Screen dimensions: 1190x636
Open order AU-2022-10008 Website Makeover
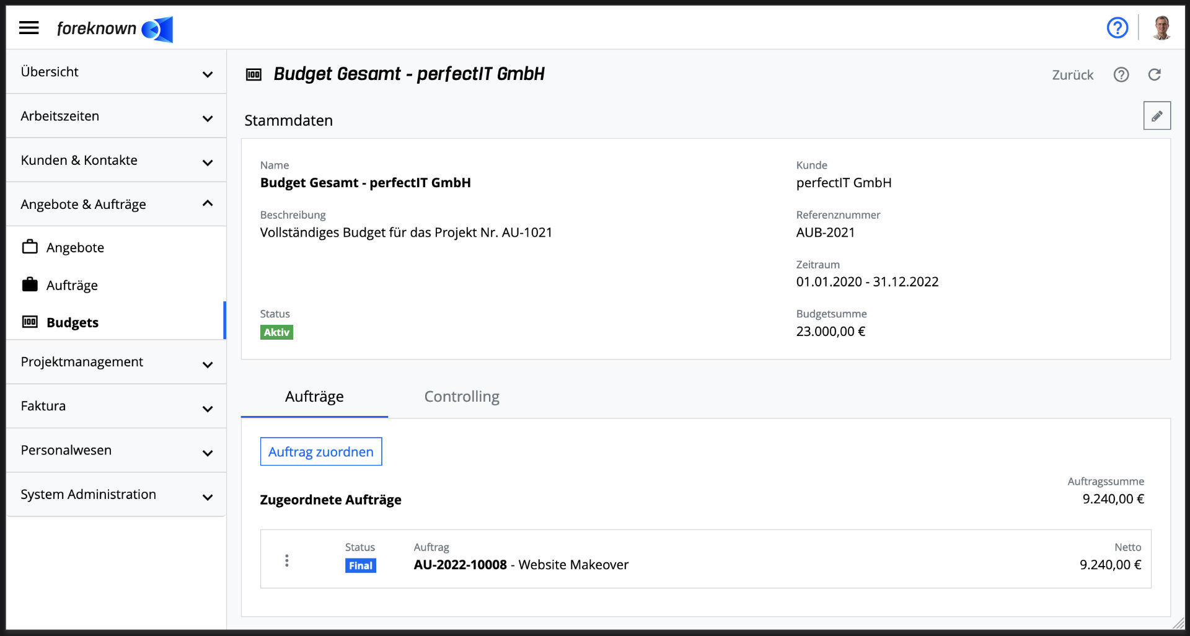coord(521,565)
